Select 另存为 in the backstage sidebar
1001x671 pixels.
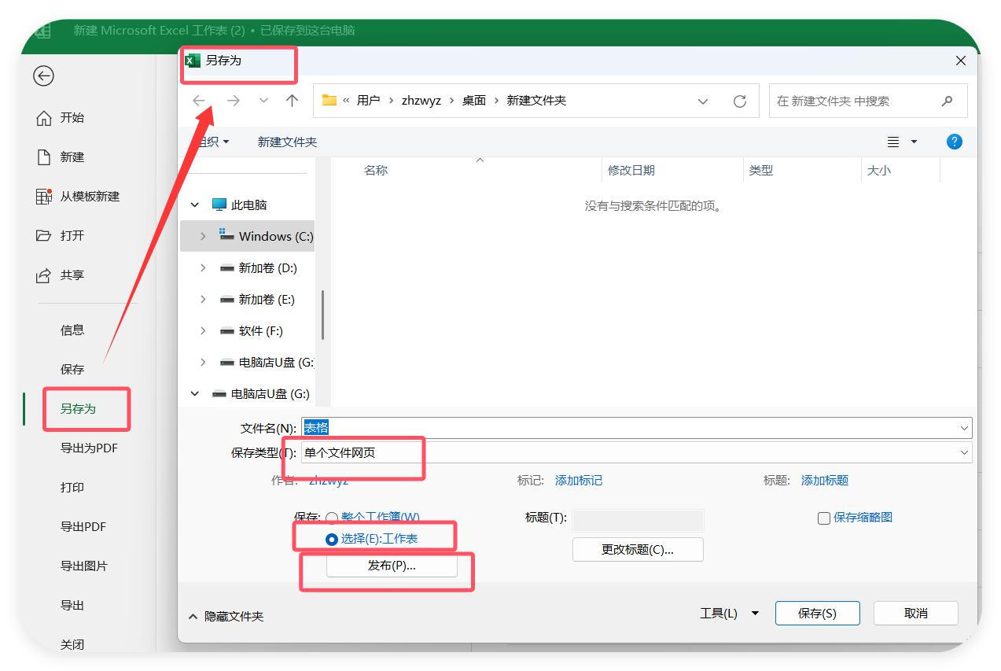[x=78, y=409]
